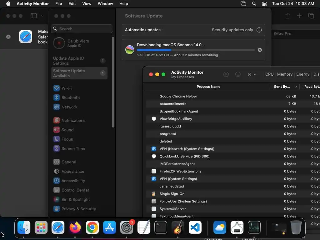Switch to the Energy tab
The image size is (320, 240).
click(302, 74)
